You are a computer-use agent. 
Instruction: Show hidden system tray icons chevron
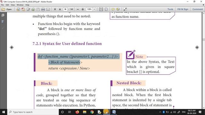[160, 112]
